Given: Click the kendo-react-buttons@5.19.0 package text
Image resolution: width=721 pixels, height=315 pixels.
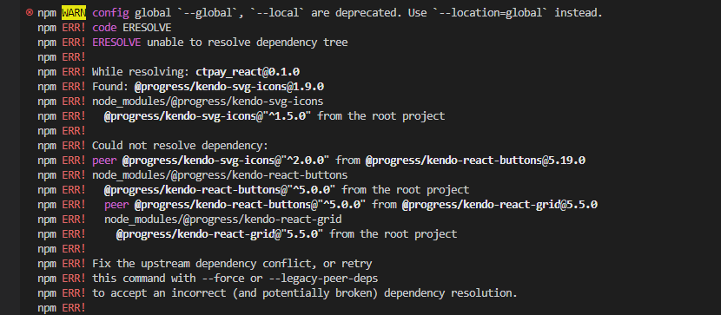Looking at the screenshot, I should coord(475,161).
